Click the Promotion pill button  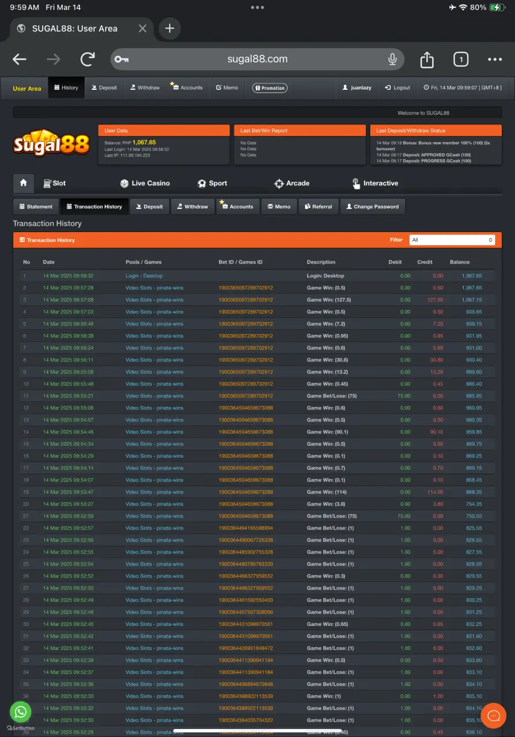270,88
